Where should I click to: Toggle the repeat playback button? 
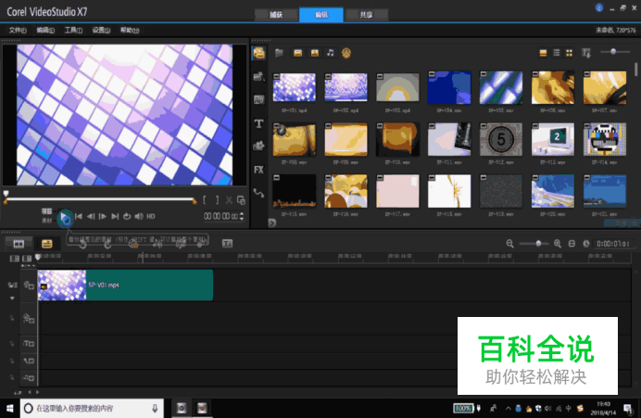coord(127,217)
